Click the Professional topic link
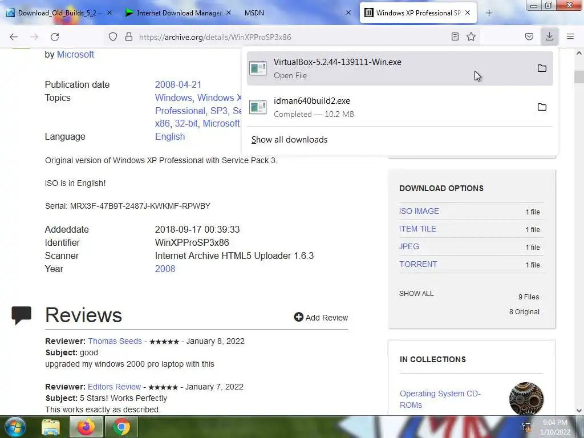The image size is (584, 438). click(180, 111)
